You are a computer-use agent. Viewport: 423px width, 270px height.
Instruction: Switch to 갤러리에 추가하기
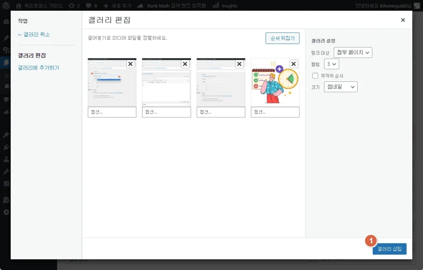[38, 67]
